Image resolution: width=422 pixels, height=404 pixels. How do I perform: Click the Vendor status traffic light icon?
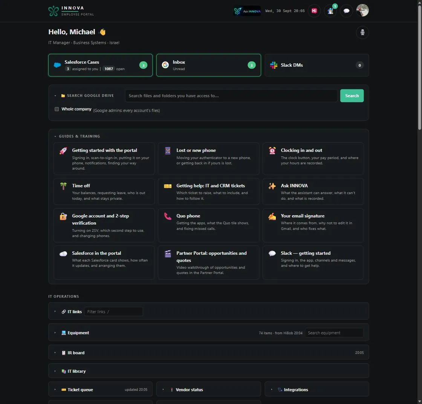172,389
